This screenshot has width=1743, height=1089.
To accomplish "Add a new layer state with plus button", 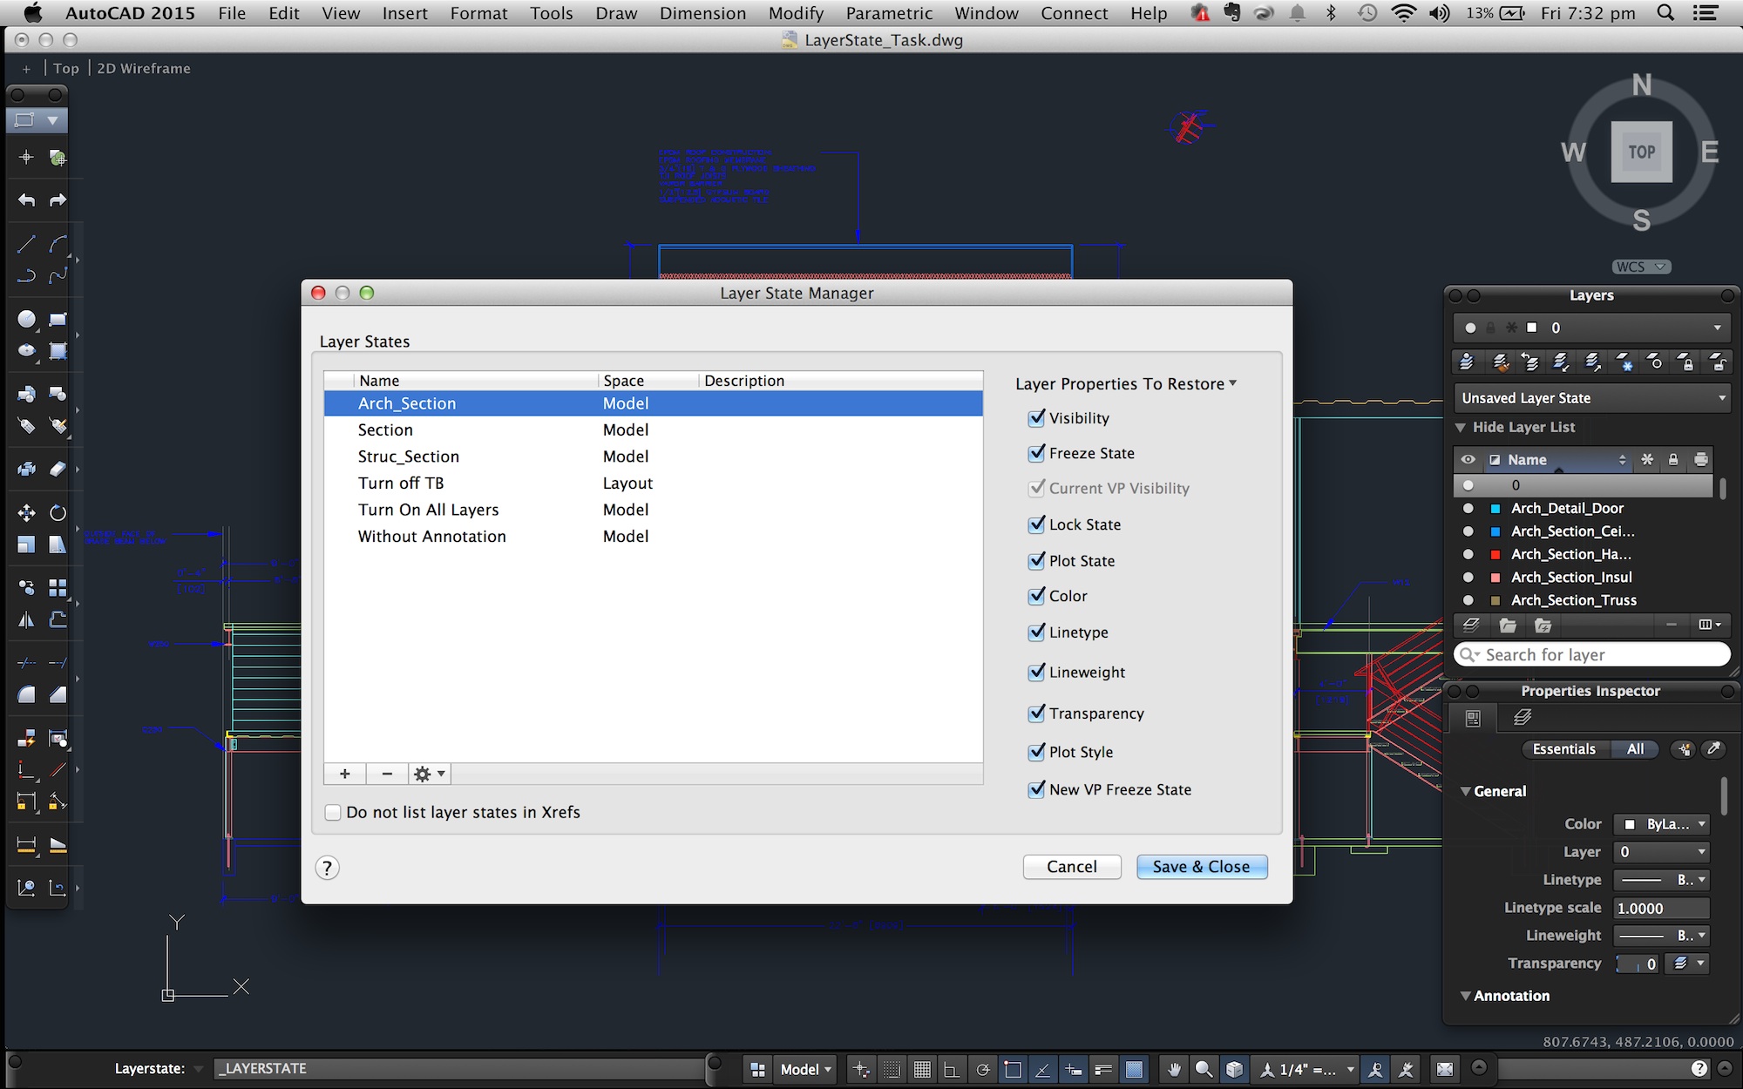I will [x=345, y=774].
